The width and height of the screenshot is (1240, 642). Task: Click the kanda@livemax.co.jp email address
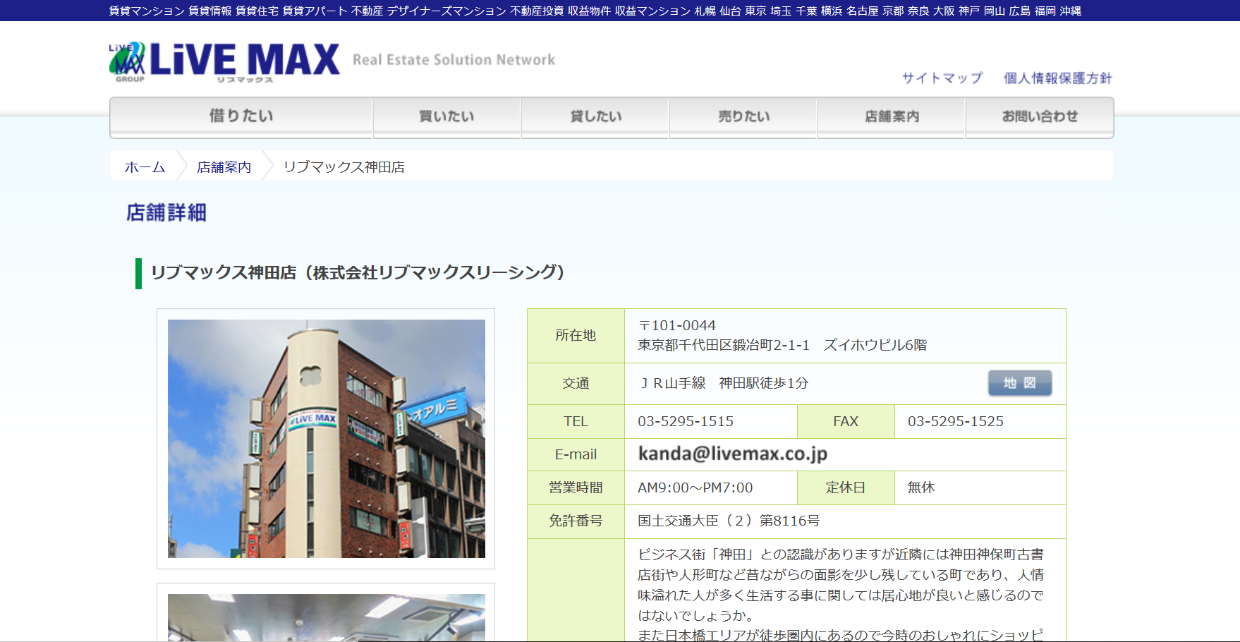[x=732, y=454]
